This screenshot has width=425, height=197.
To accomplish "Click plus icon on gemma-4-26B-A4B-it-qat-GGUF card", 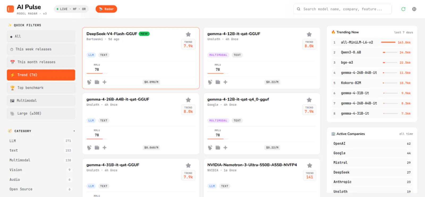I will (105, 148).
